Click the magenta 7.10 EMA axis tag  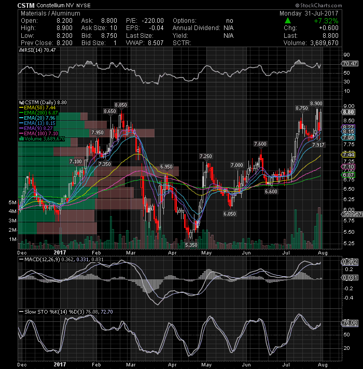[x=348, y=167]
